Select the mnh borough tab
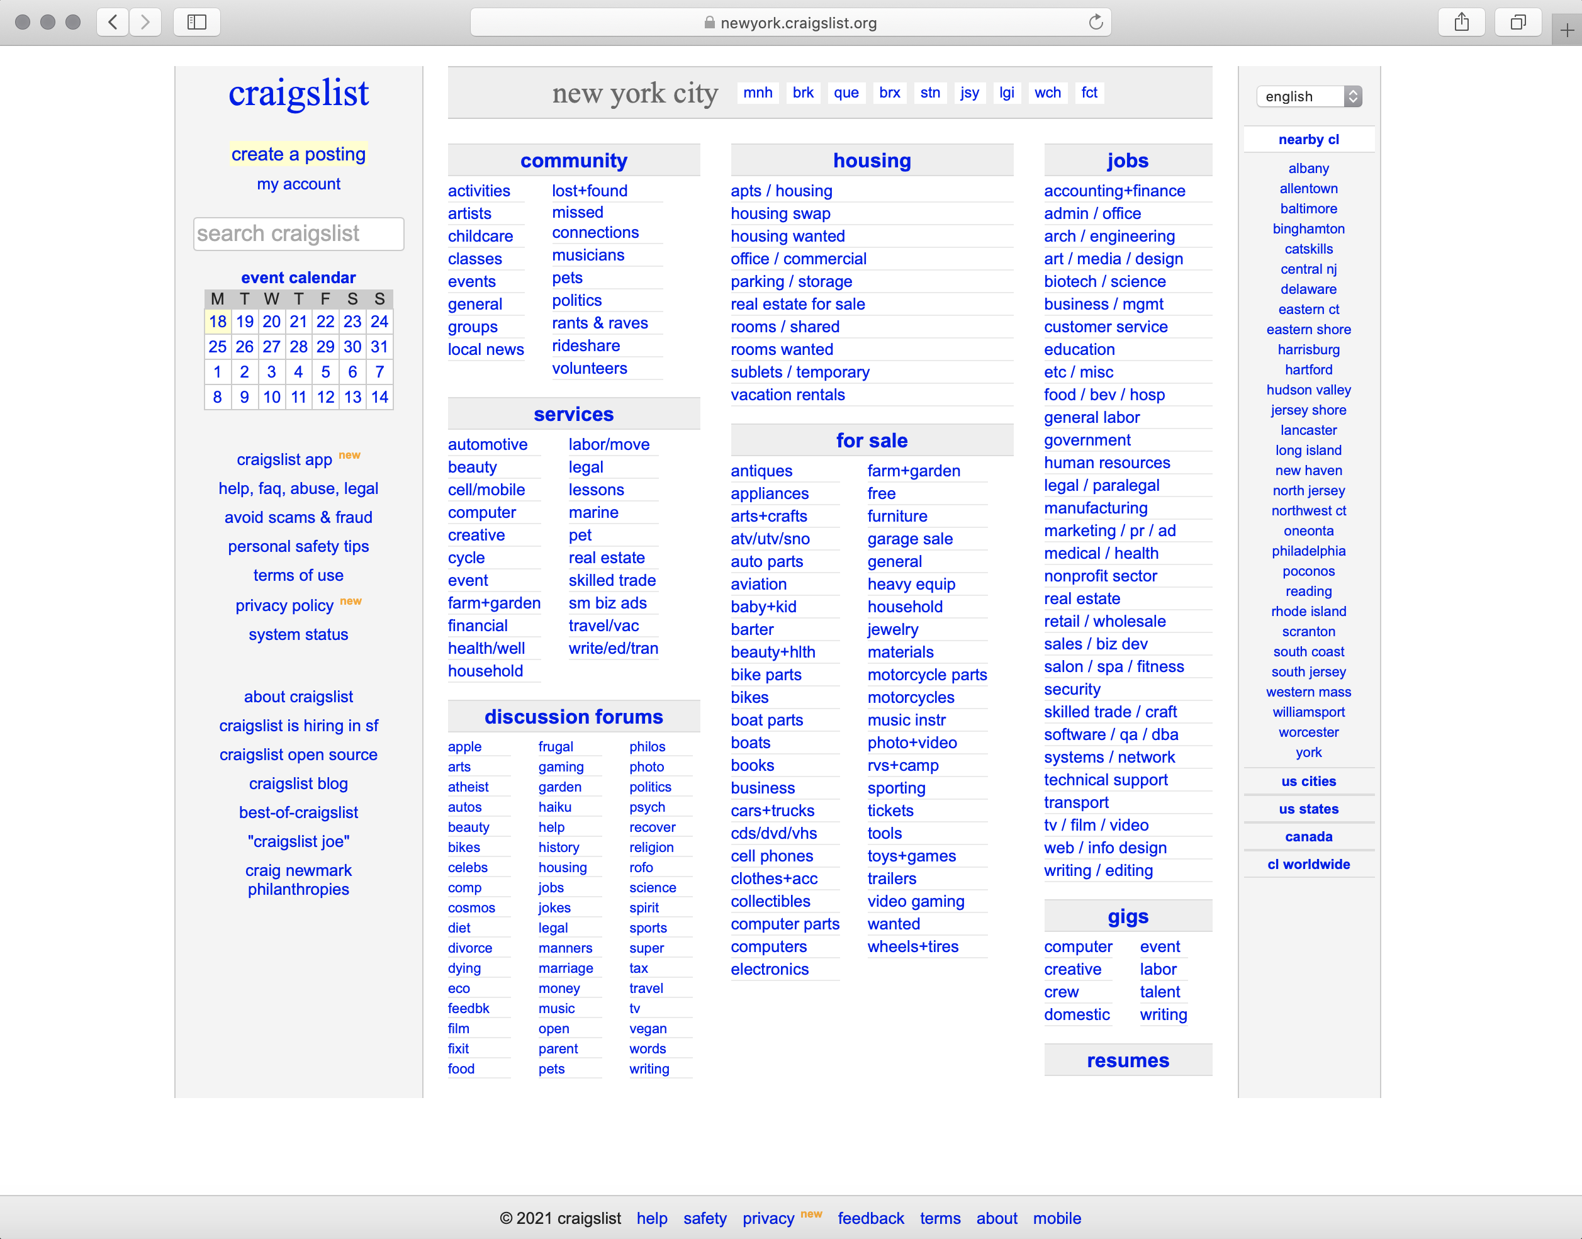Viewport: 1582px width, 1239px height. [x=757, y=92]
